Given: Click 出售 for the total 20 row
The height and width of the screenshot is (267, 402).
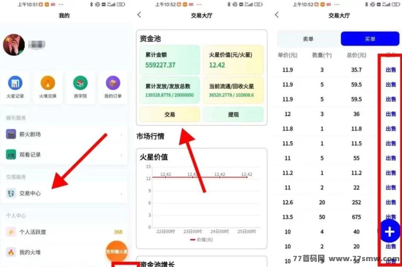Looking at the screenshot, I should click(391, 246).
